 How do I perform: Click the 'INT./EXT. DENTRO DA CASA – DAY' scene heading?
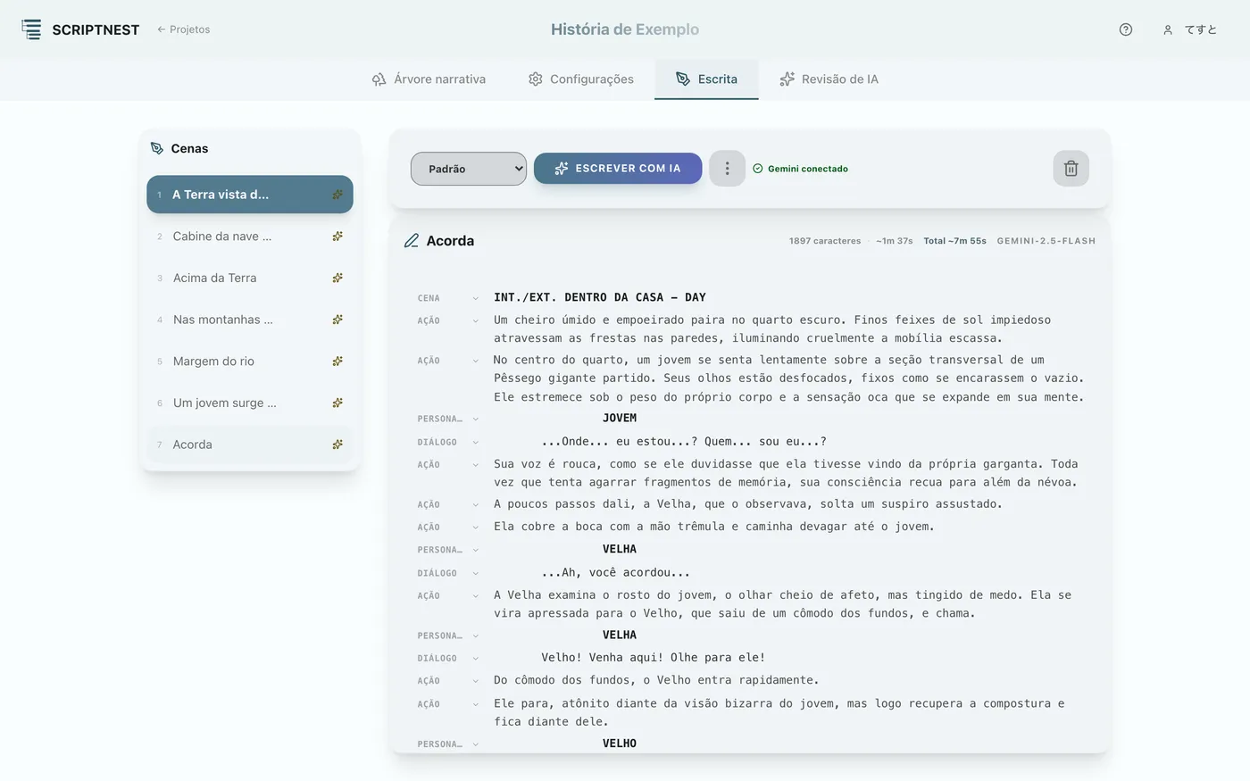(x=600, y=297)
